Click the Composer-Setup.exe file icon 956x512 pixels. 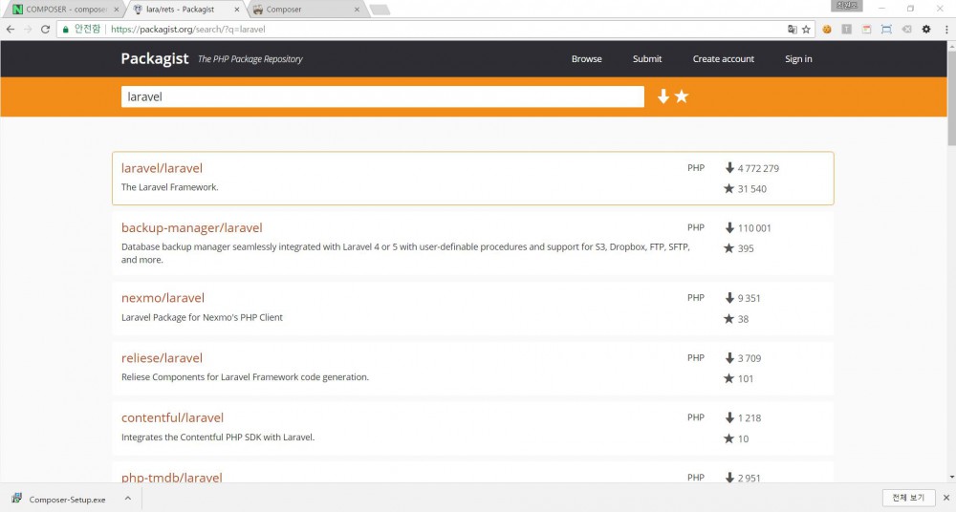[x=16, y=499]
